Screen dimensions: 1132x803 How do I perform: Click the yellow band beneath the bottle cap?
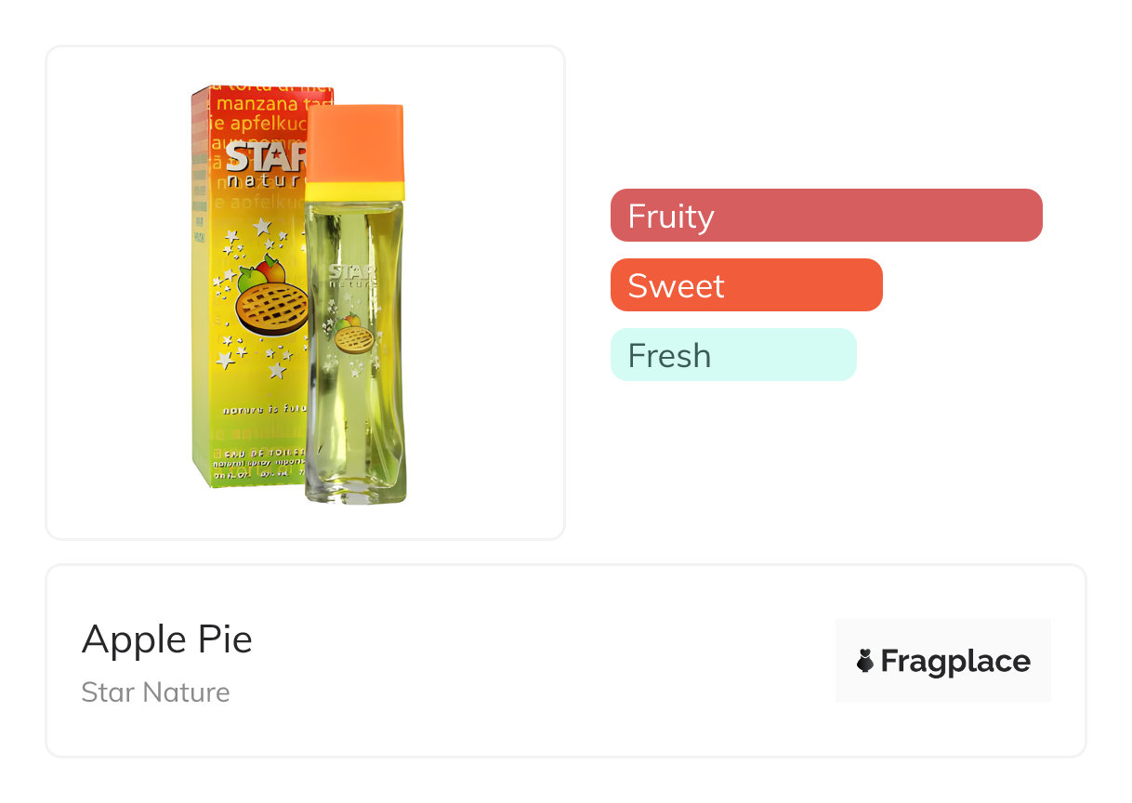pos(354,191)
